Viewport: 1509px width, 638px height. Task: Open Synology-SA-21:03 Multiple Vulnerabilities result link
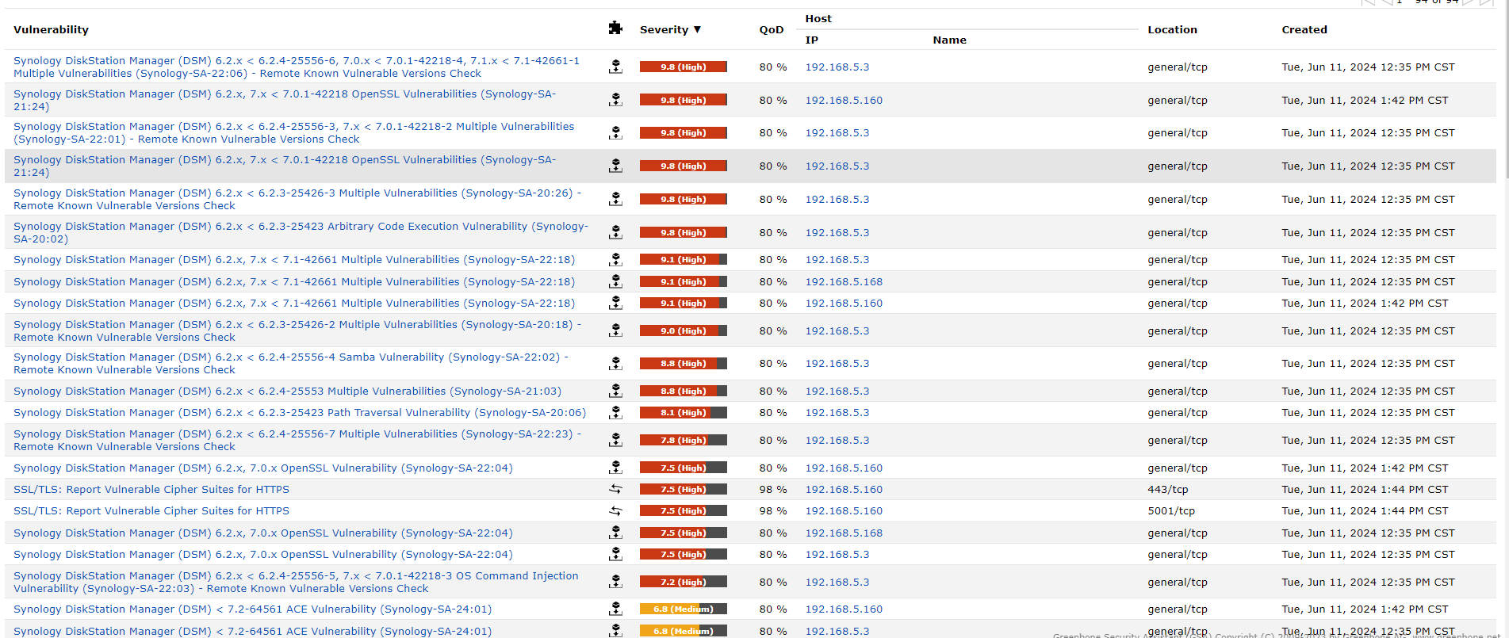coord(287,392)
